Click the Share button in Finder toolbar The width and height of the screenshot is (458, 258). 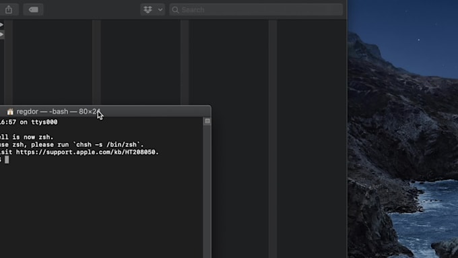point(9,9)
